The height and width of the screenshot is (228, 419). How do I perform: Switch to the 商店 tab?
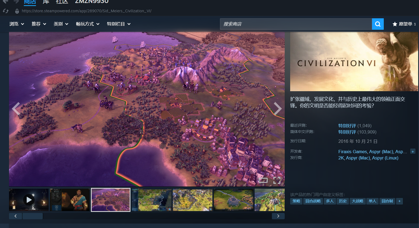coord(30,2)
